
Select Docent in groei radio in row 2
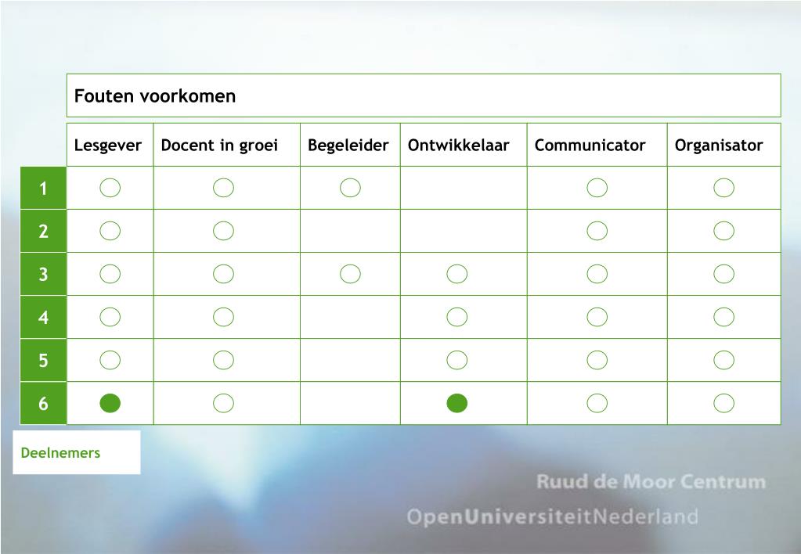click(x=223, y=231)
